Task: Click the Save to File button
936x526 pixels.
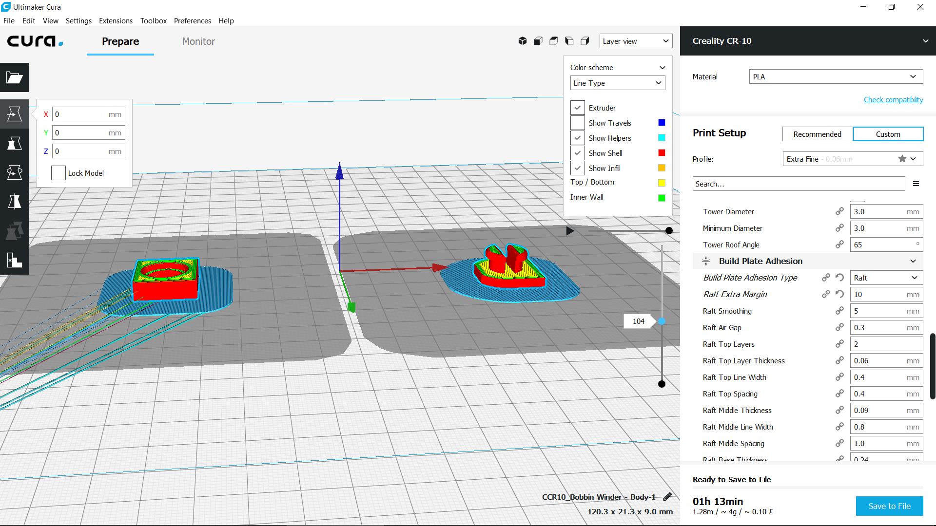Action: coord(889,506)
